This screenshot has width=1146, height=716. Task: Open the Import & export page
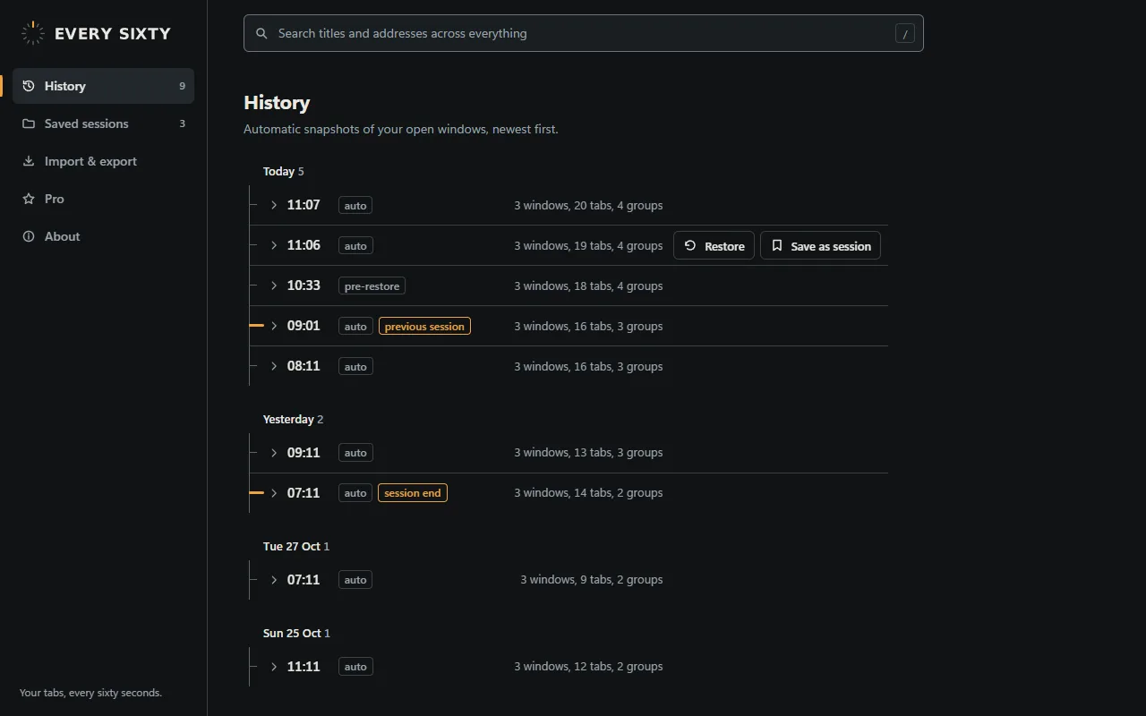[103, 161]
